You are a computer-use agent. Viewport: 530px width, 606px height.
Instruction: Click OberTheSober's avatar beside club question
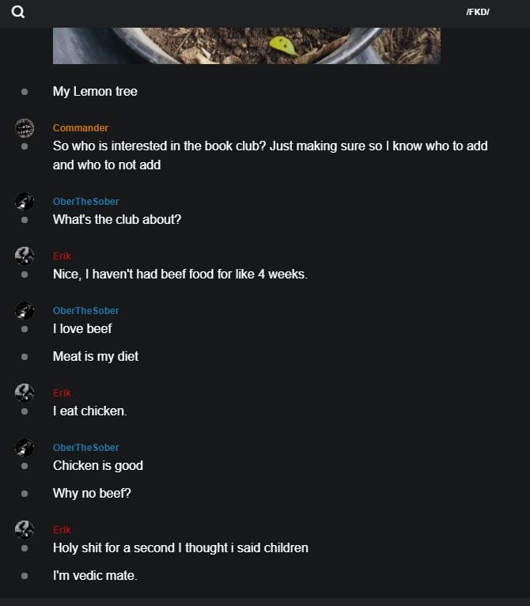(25, 202)
